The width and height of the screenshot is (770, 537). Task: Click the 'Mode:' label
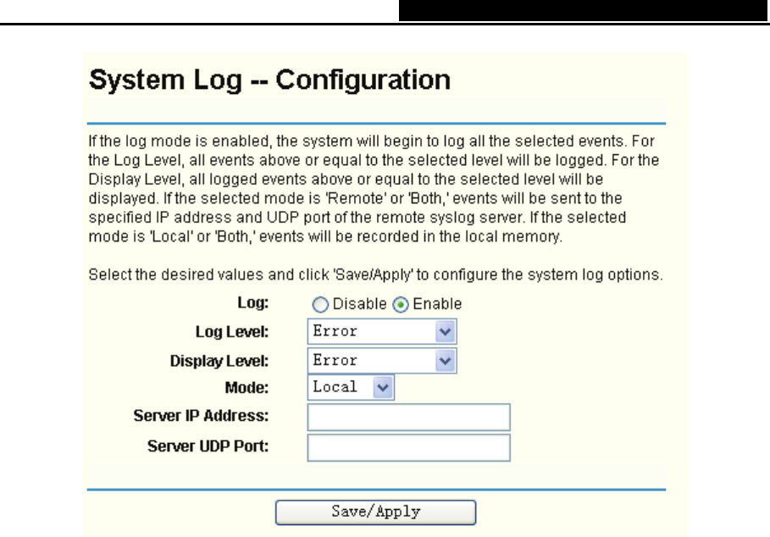pos(247,388)
